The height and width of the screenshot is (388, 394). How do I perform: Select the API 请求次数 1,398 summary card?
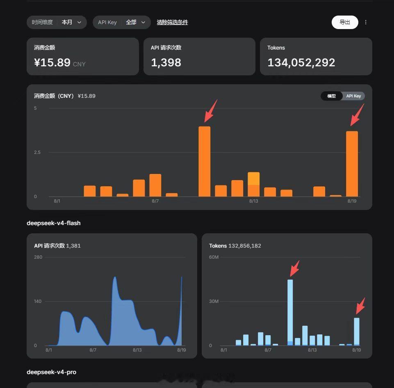click(x=199, y=56)
